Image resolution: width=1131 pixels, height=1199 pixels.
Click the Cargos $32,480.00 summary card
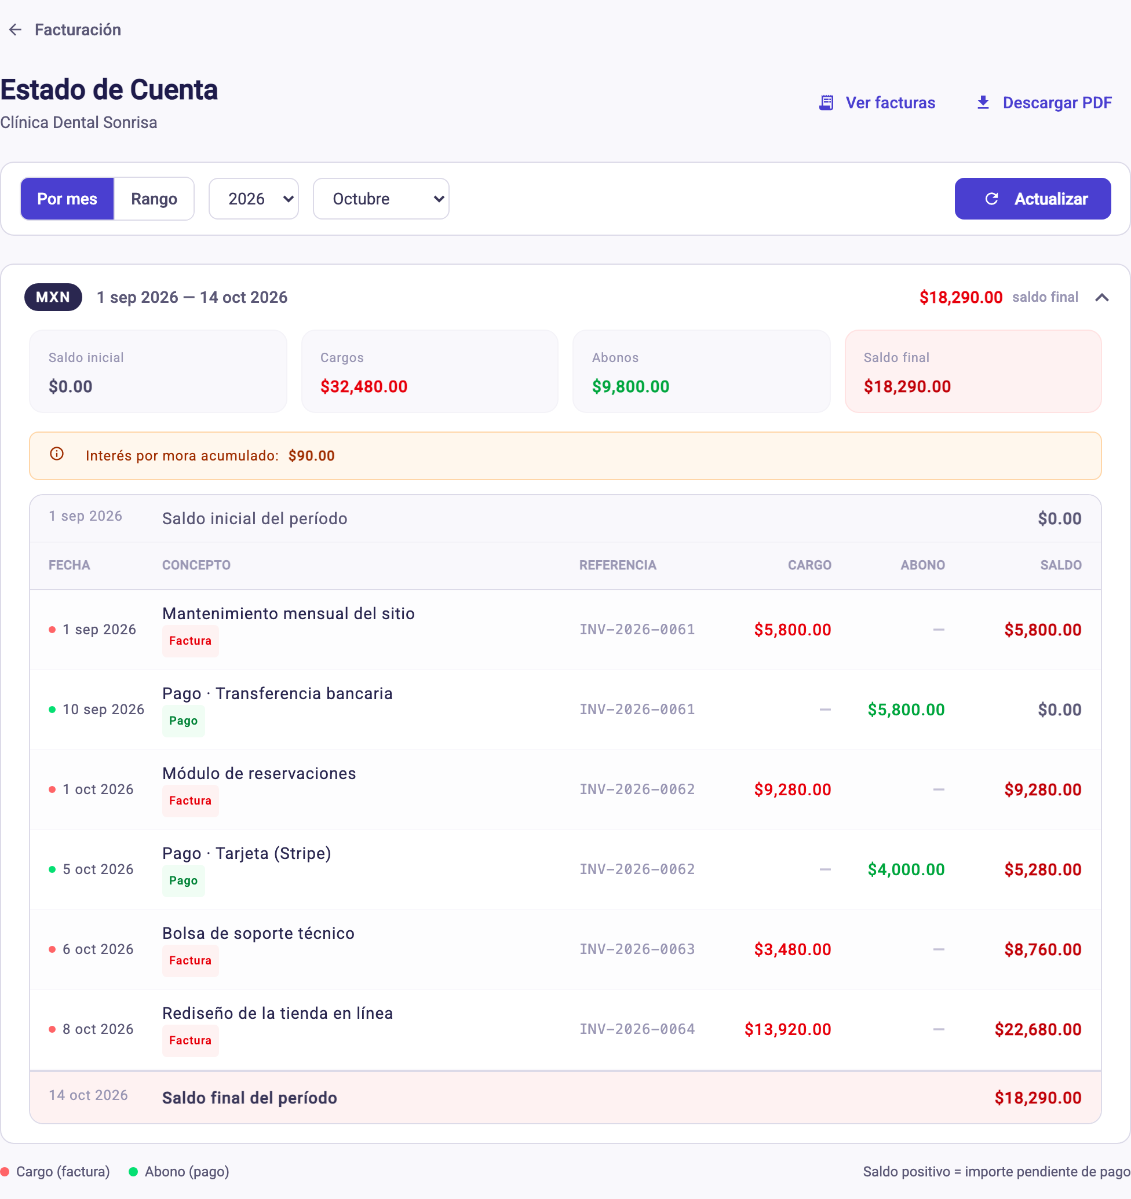(429, 371)
